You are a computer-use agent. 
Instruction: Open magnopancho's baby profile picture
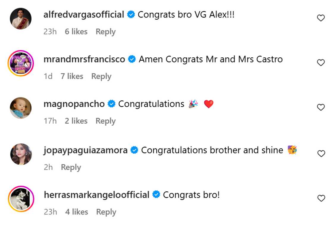coord(21,108)
